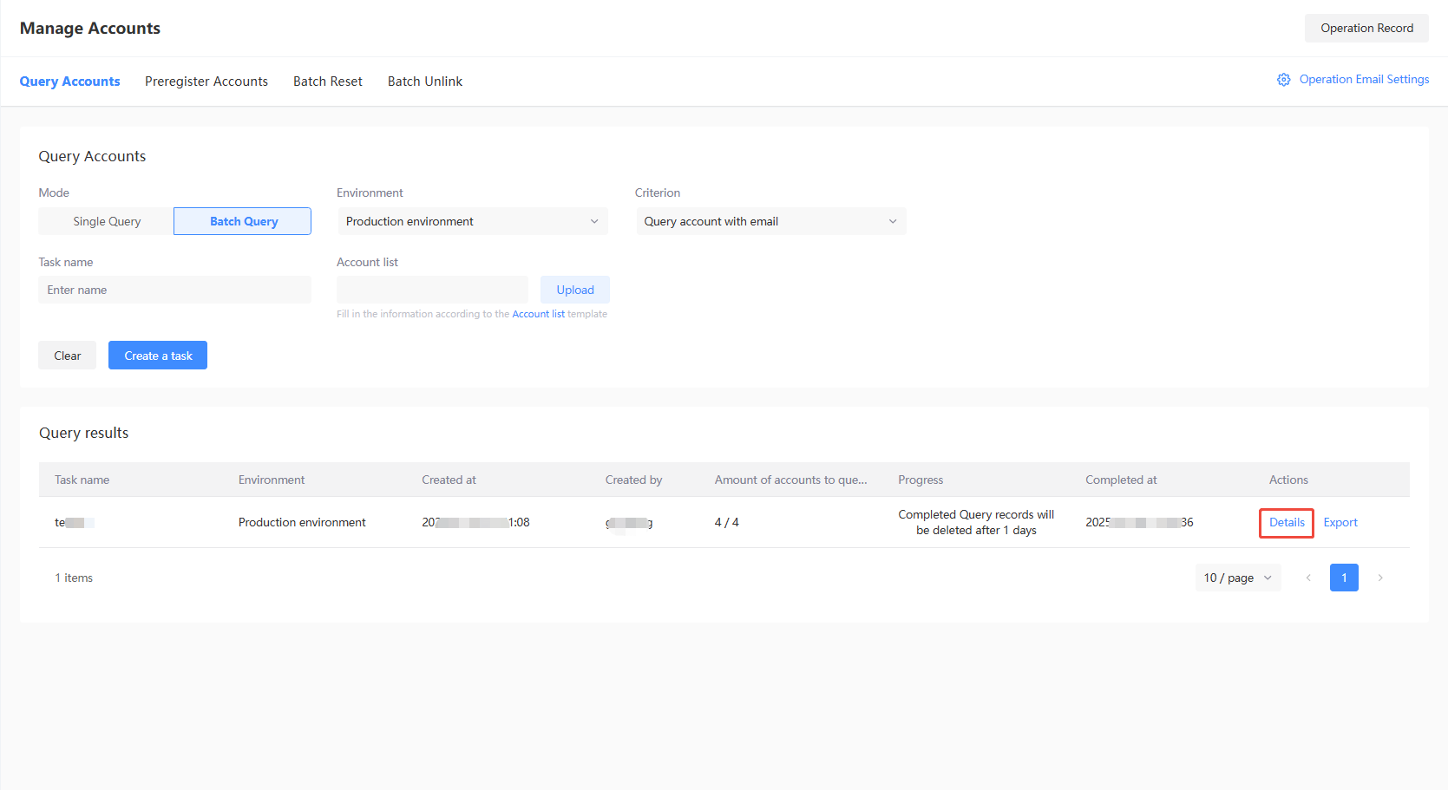The height and width of the screenshot is (790, 1448).
Task: Open the Environment dropdown chevron
Action: (x=593, y=221)
